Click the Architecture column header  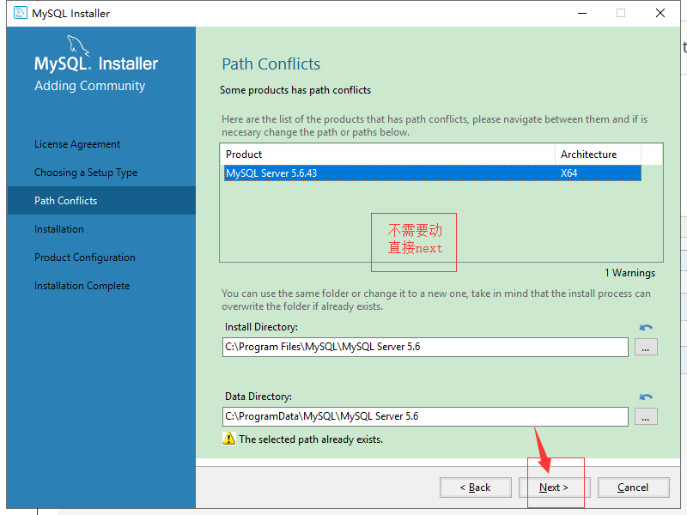click(598, 154)
